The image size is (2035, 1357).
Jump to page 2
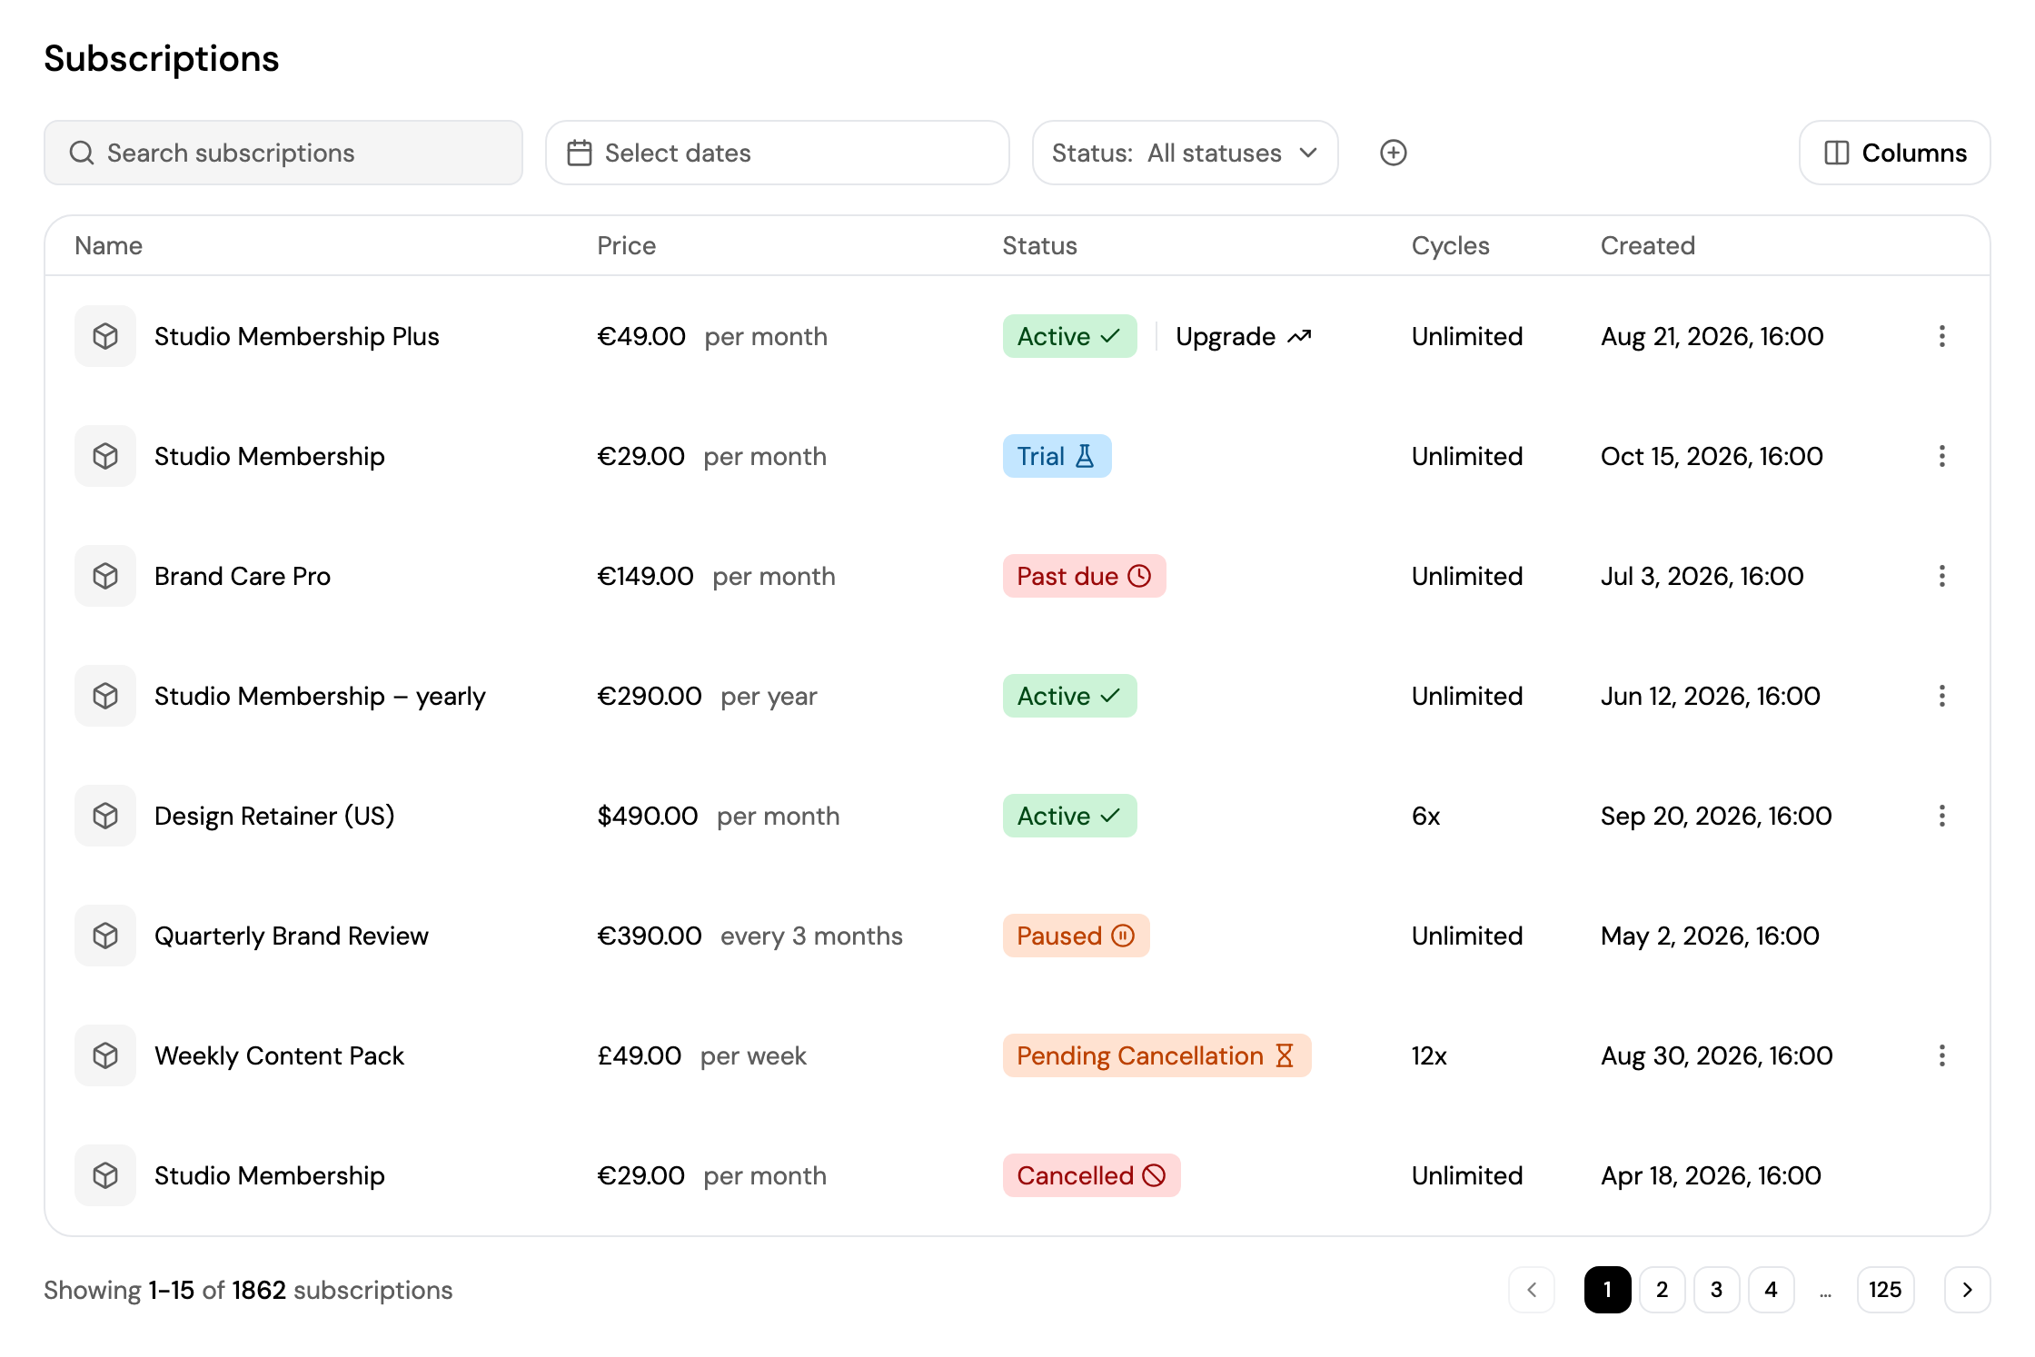tap(1662, 1290)
